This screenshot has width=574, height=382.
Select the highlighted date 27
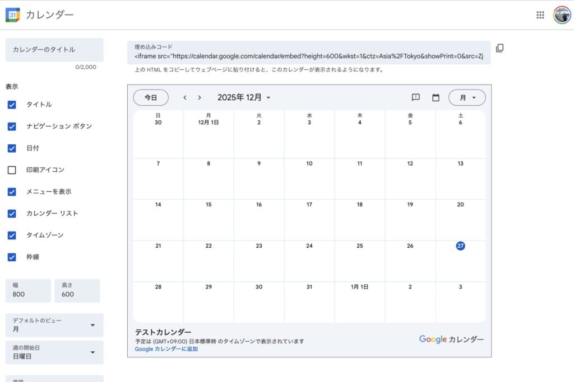tap(460, 246)
